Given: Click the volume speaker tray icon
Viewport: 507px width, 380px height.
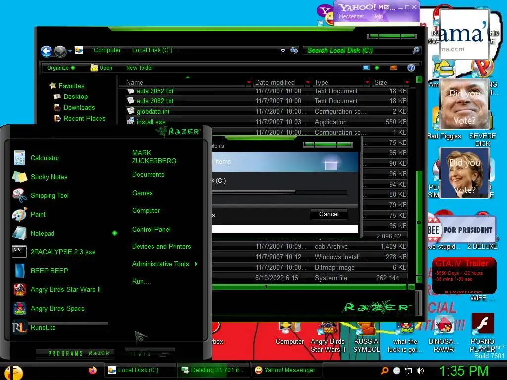Looking at the screenshot, I should coord(420,371).
